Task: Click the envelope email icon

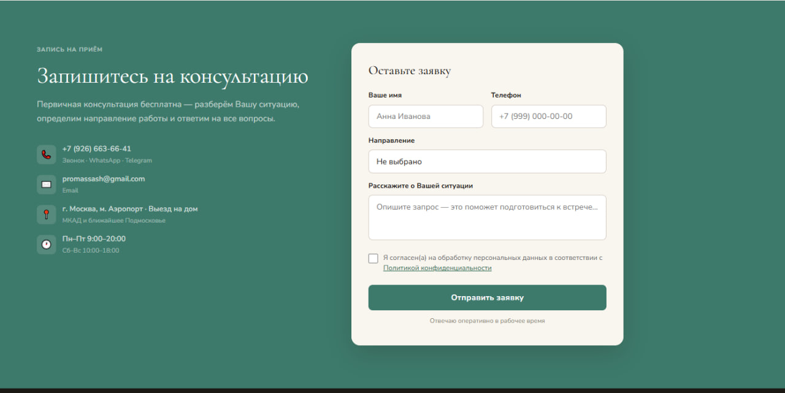Action: [46, 185]
